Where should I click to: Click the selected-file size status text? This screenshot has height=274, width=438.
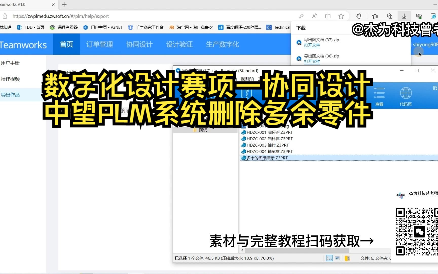pos(224,258)
